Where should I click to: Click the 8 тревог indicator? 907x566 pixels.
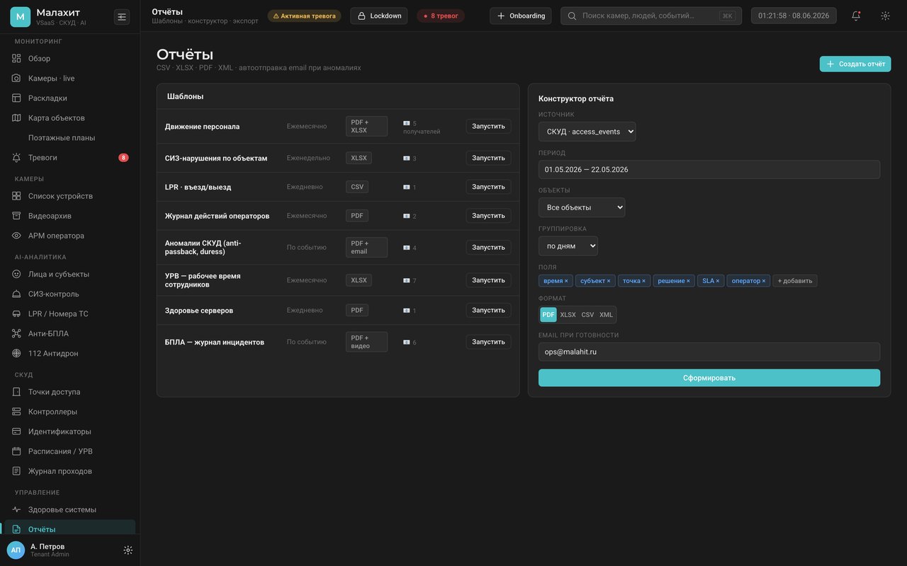(x=441, y=16)
